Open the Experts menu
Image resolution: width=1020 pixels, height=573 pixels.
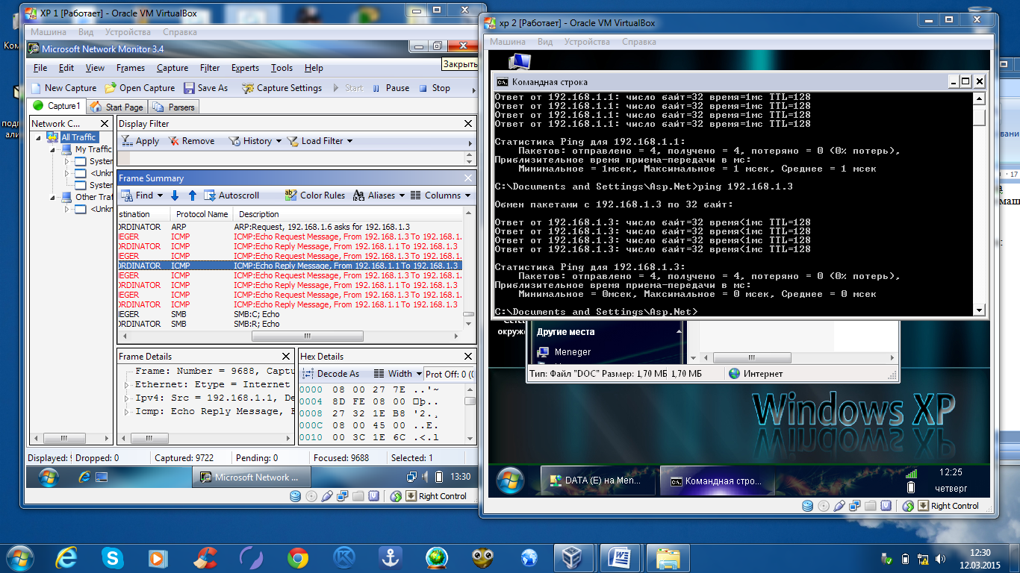coord(245,68)
